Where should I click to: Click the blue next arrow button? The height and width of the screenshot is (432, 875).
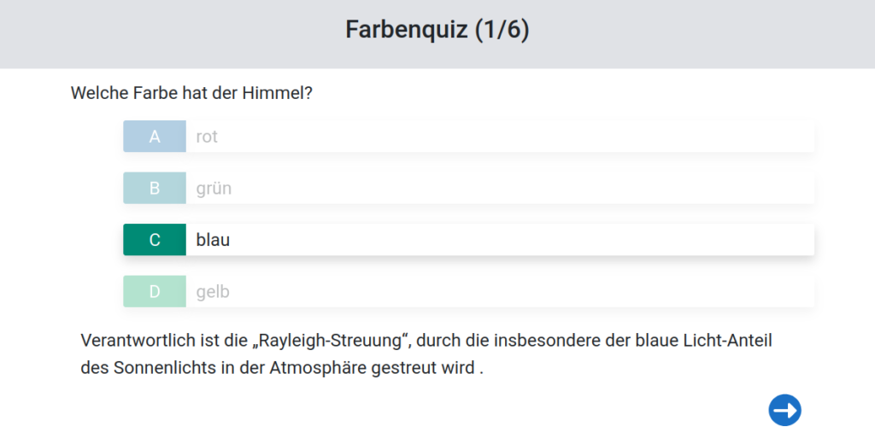pyautogui.click(x=784, y=410)
